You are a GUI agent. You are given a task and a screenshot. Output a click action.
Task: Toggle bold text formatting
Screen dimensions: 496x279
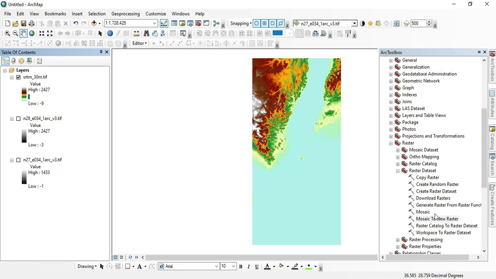[241, 267]
